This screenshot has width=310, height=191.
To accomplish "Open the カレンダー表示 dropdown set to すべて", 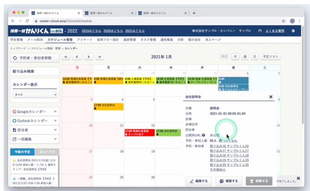I will click(35, 95).
